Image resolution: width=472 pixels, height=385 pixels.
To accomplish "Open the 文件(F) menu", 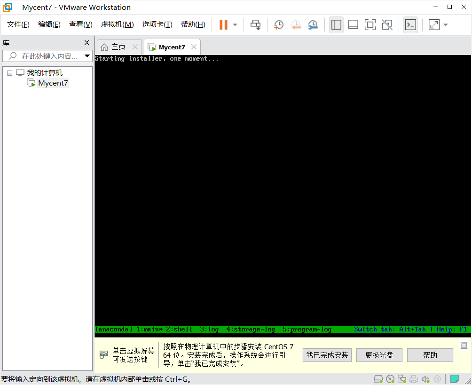I will tap(18, 24).
